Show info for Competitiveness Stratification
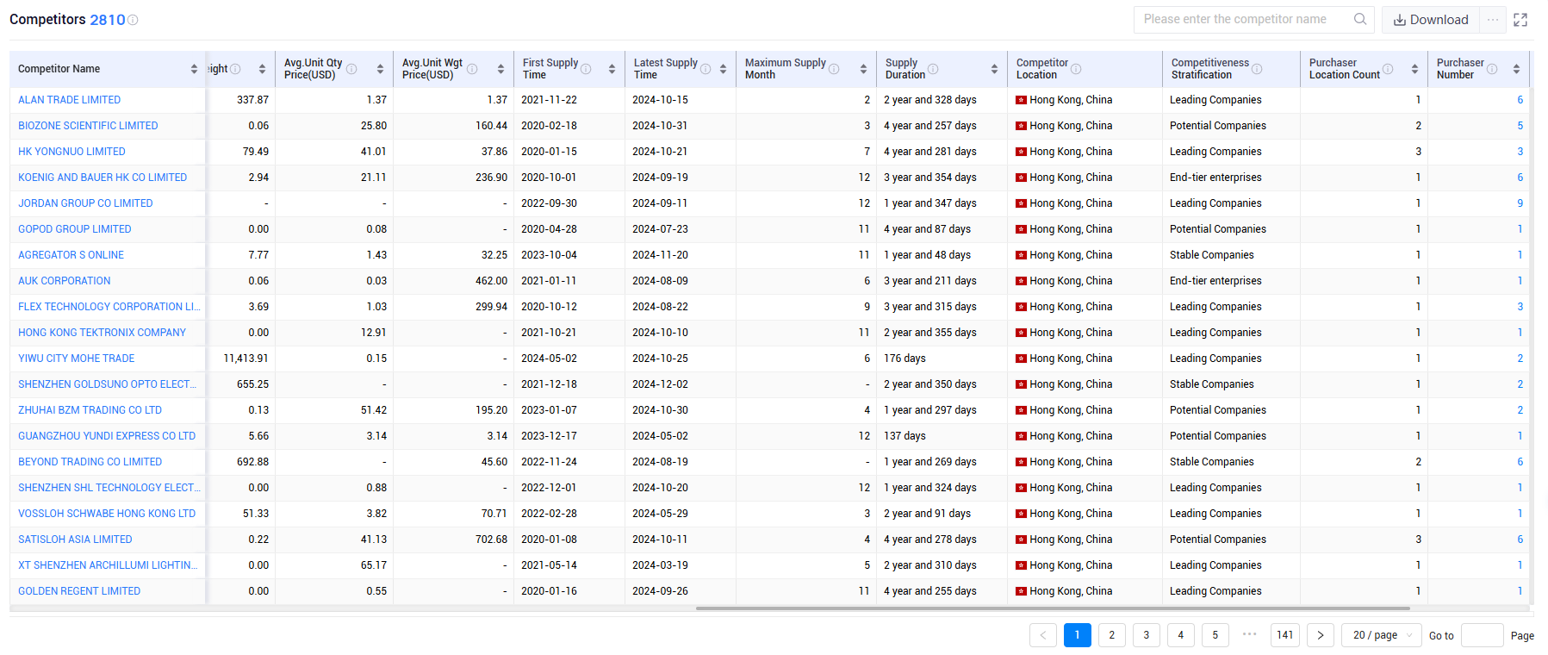 point(1257,69)
